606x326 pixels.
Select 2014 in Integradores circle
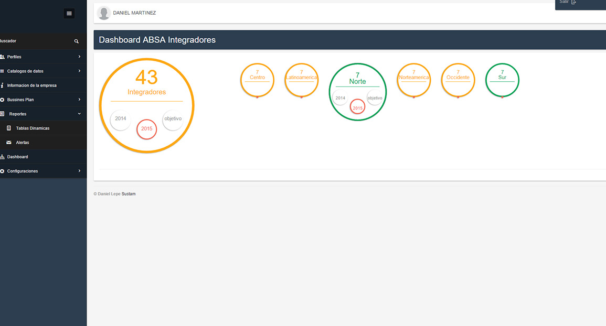click(121, 119)
